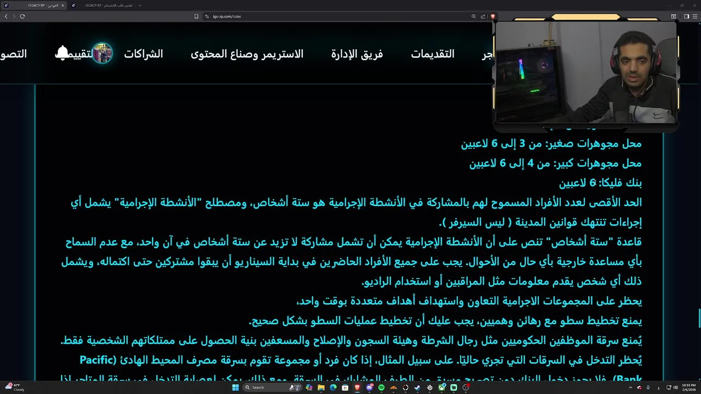Bookmark this page using the bookmark icon
Viewport: 701px width, 394px height.
(x=196, y=16)
